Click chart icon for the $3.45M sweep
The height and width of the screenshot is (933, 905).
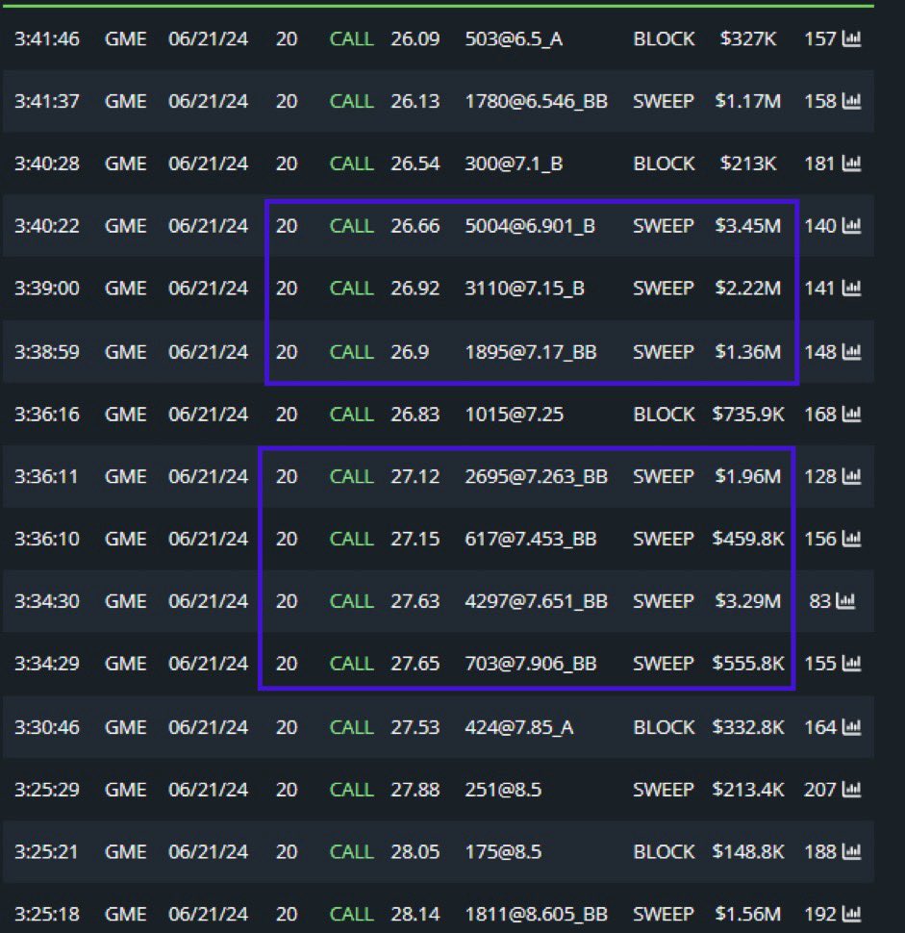(x=851, y=226)
